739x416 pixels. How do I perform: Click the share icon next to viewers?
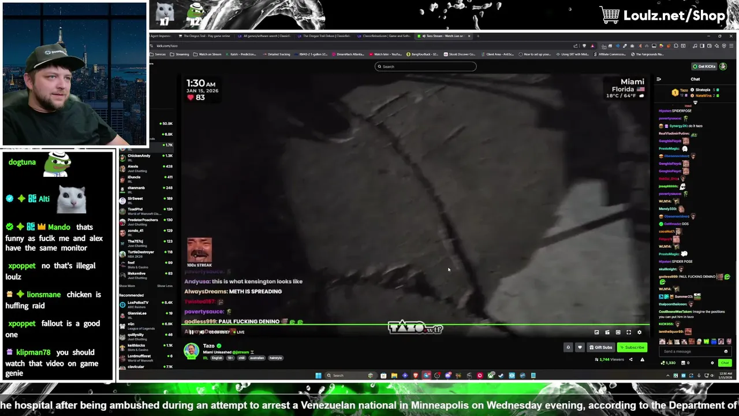[x=630, y=359]
